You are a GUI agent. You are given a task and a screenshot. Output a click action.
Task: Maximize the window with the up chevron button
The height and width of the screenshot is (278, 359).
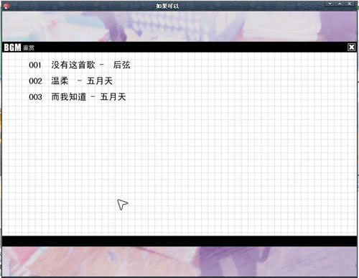(340, 4)
